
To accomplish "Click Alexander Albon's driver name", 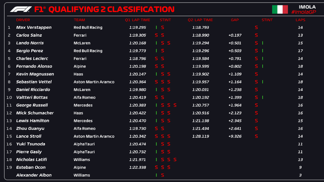I will 34,175.
